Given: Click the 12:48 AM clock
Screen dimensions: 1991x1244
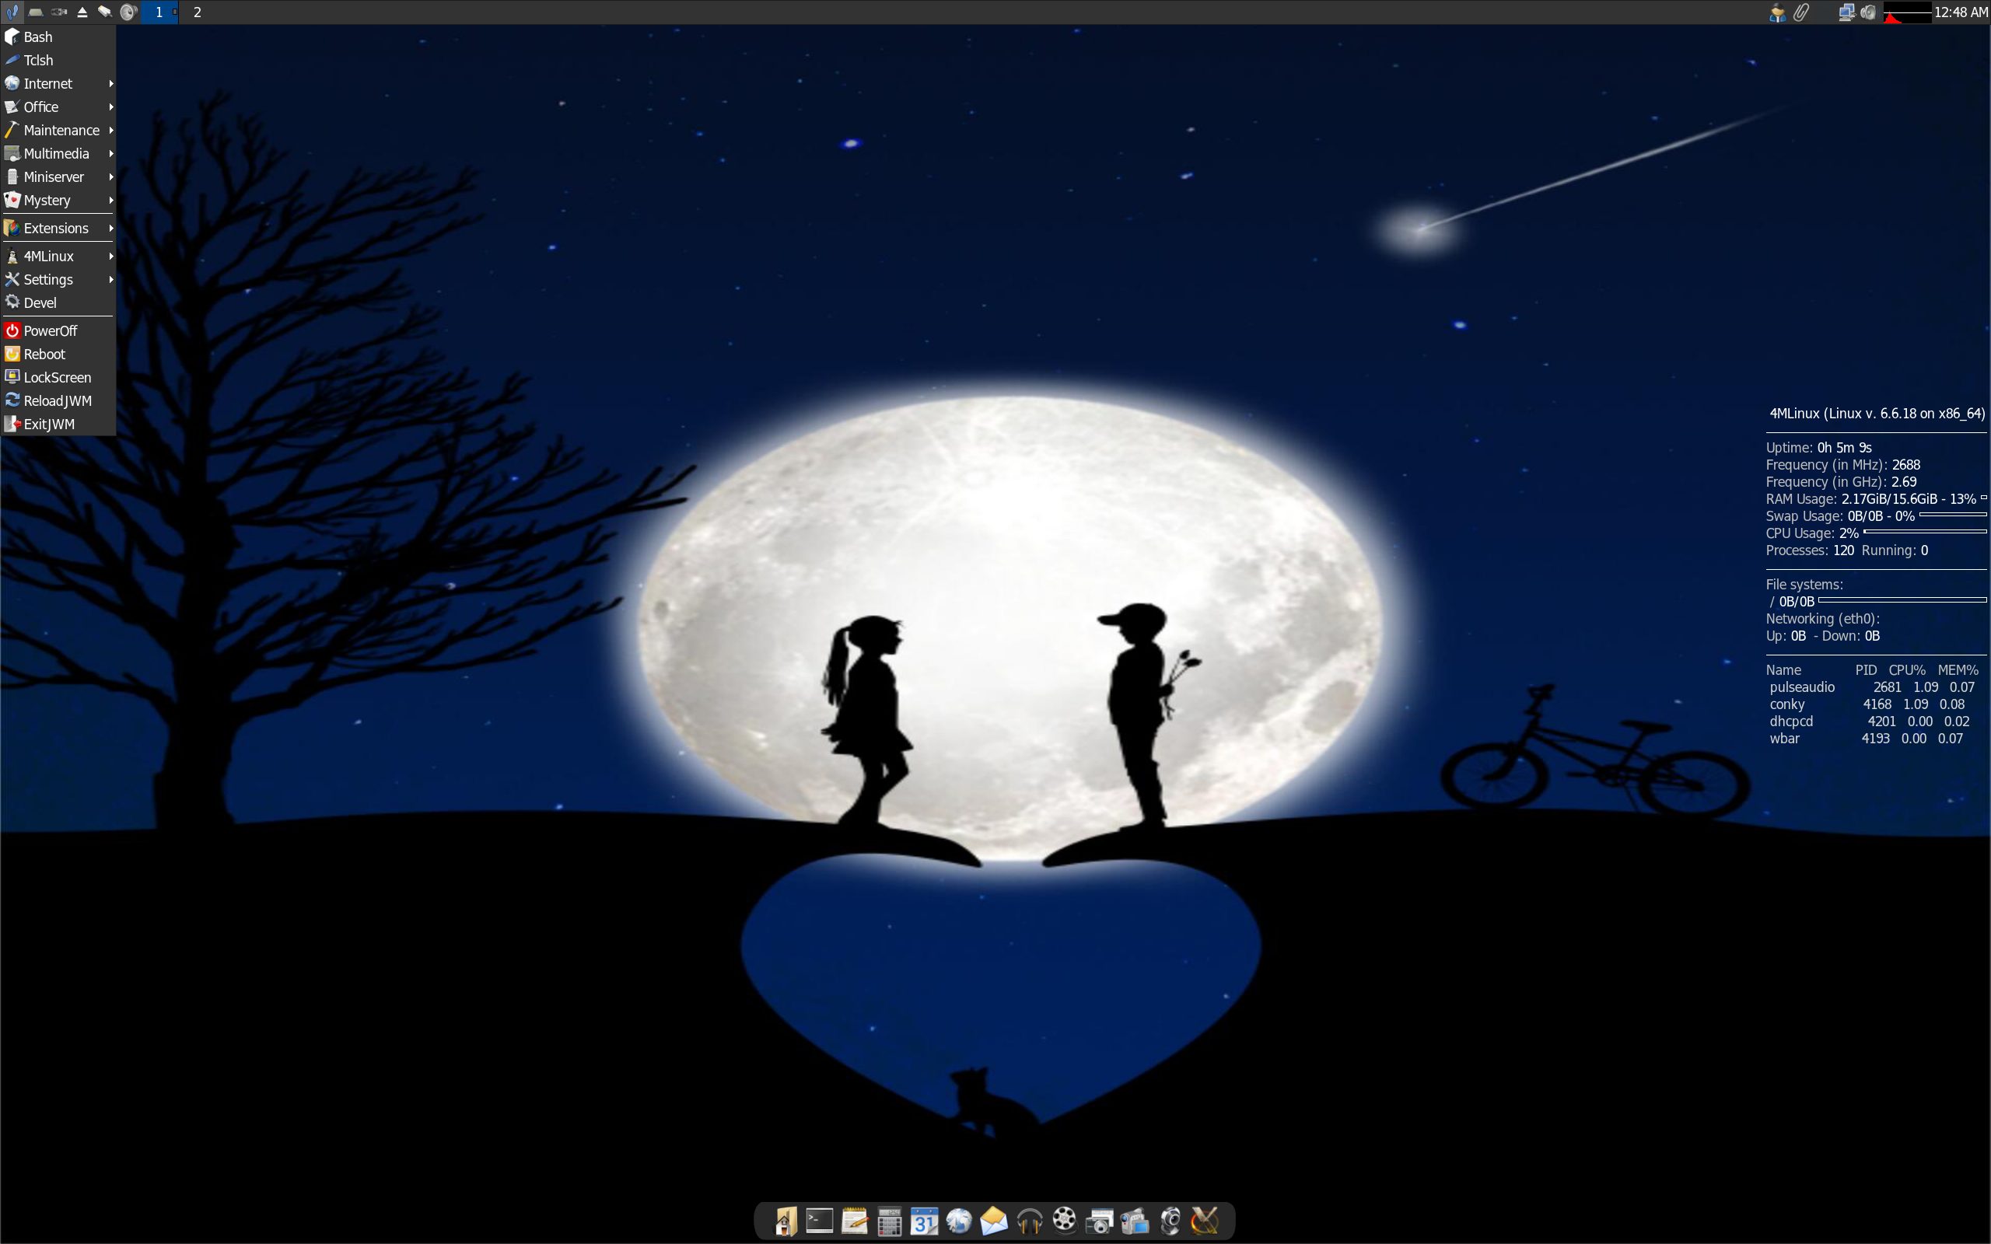Looking at the screenshot, I should coord(1961,12).
